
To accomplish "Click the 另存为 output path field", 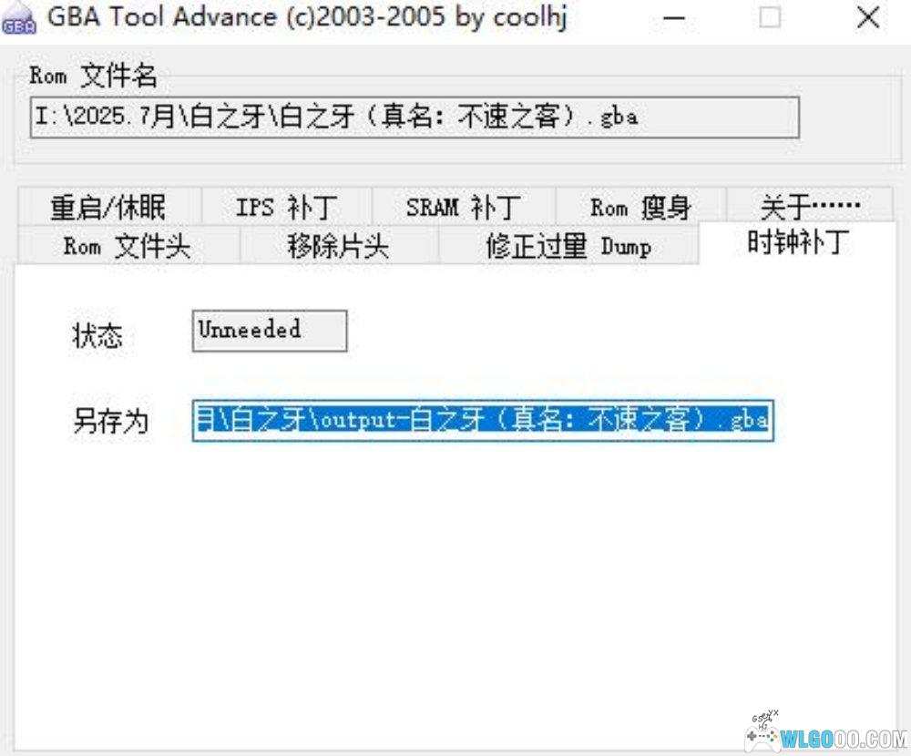I will [x=482, y=420].
